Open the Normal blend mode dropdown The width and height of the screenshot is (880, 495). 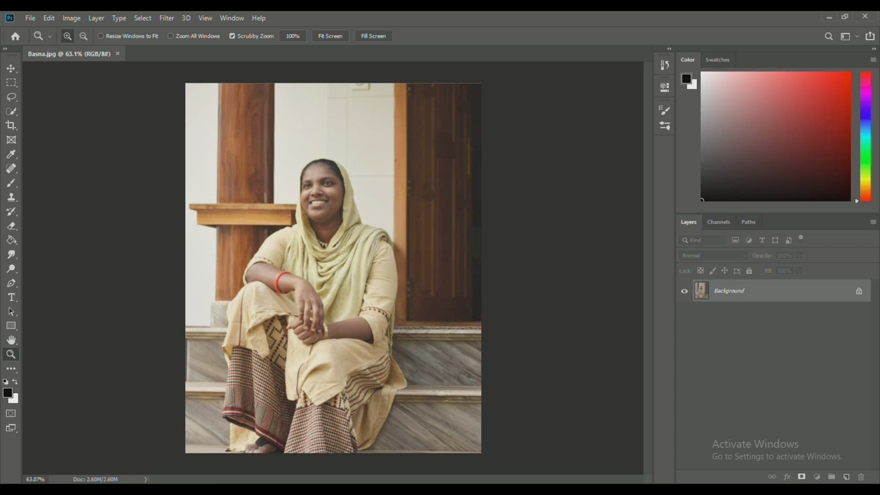click(x=712, y=255)
